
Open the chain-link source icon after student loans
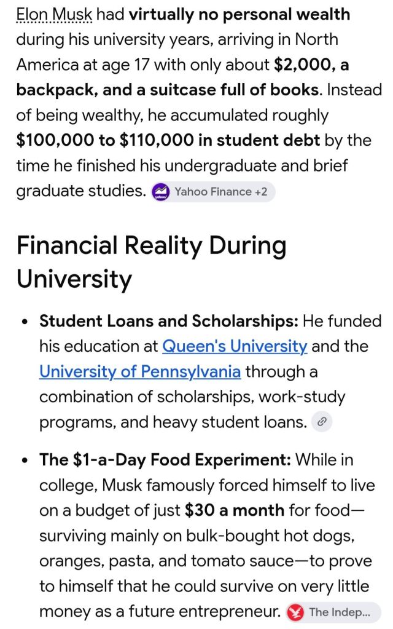[322, 422]
